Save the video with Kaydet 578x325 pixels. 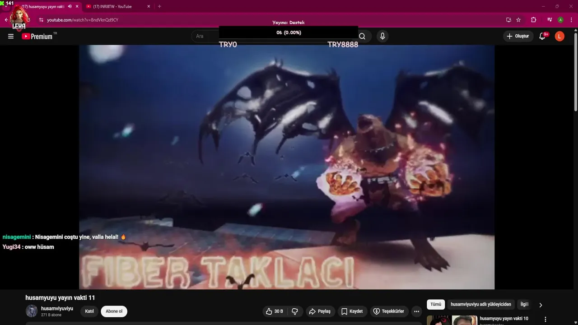tap(352, 311)
